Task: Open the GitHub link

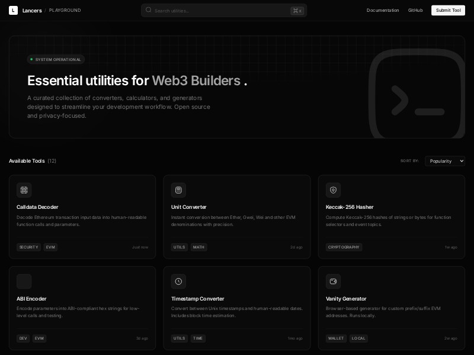Action: coord(415,10)
